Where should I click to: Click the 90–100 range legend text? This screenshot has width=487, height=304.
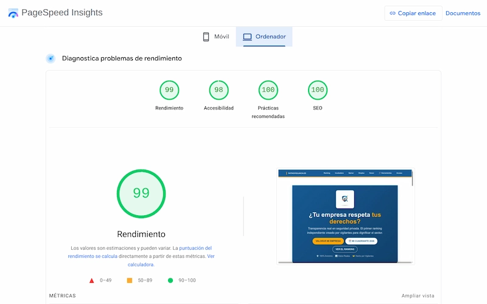tap(187, 280)
